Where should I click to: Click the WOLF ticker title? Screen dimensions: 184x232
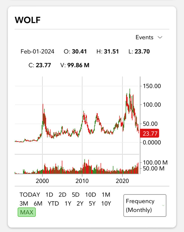click(28, 20)
